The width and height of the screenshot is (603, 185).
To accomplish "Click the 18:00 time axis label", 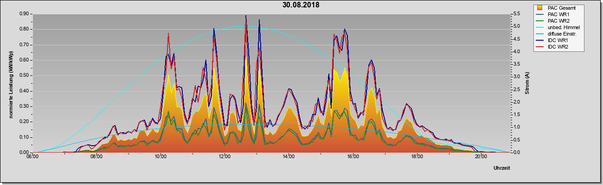I will click(x=417, y=156).
